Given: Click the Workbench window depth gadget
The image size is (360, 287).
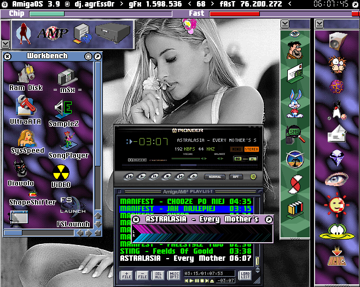Looking at the screenshot, I should (x=98, y=56).
